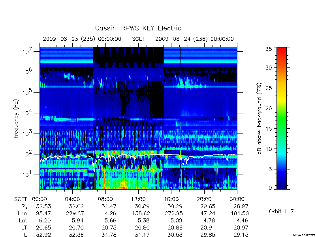Click the Lon value 138.62
316x237 pixels.
pos(141,213)
